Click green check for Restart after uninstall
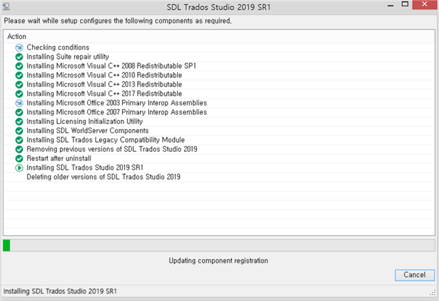 (x=19, y=158)
